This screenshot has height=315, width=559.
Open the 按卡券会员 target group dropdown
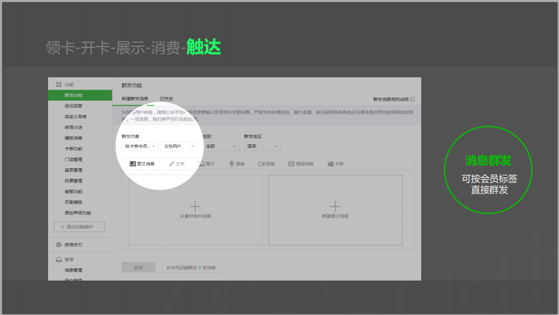pyautogui.click(x=140, y=146)
